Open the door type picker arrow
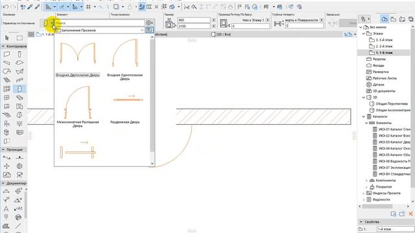Image resolution: width=415 pixels, height=233 pixels. 52,23
